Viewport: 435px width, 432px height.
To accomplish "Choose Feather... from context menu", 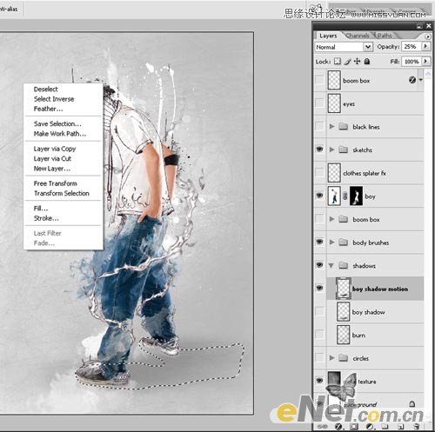I will [x=48, y=109].
